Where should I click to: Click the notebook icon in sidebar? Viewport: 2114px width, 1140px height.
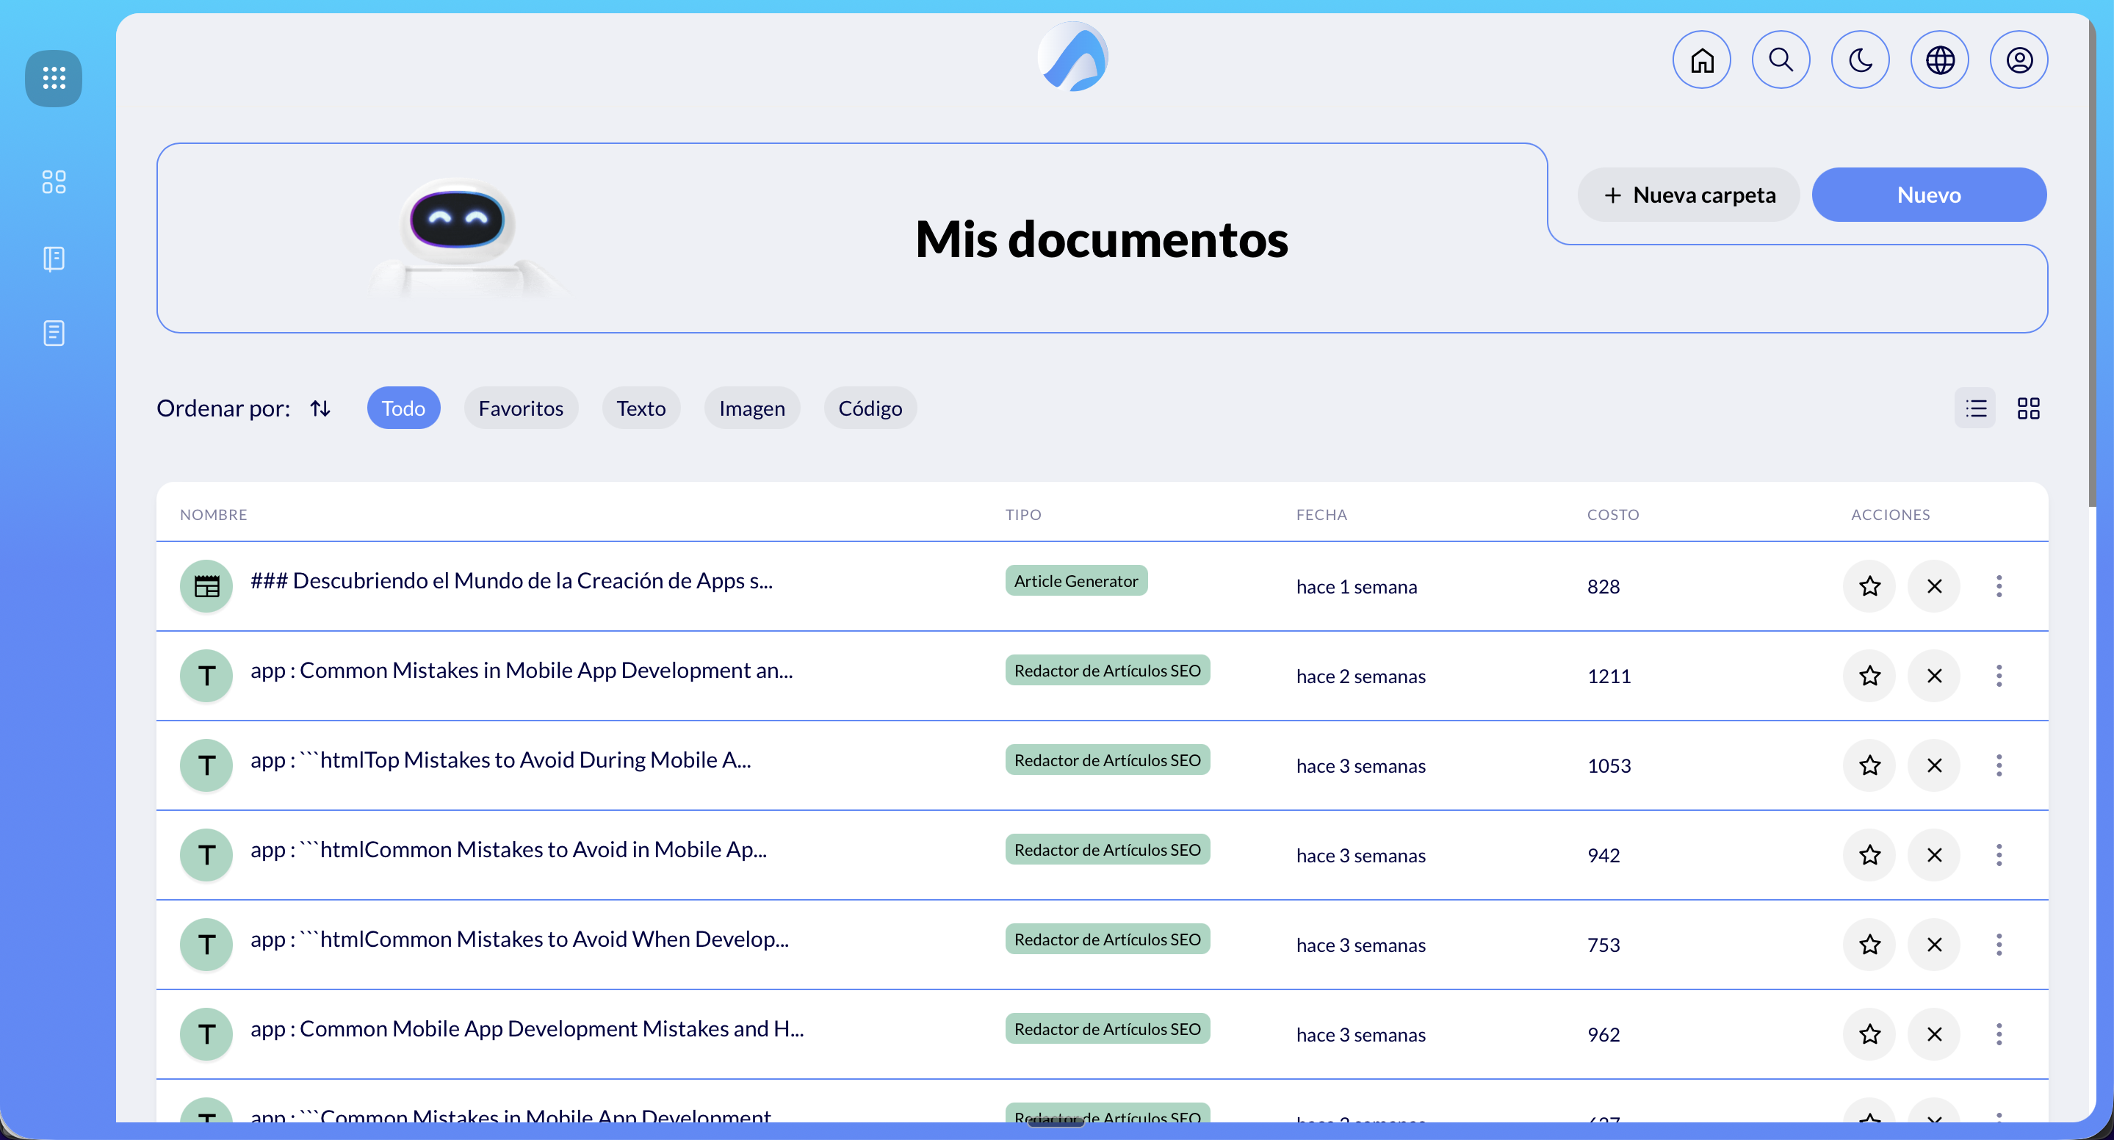(54, 259)
